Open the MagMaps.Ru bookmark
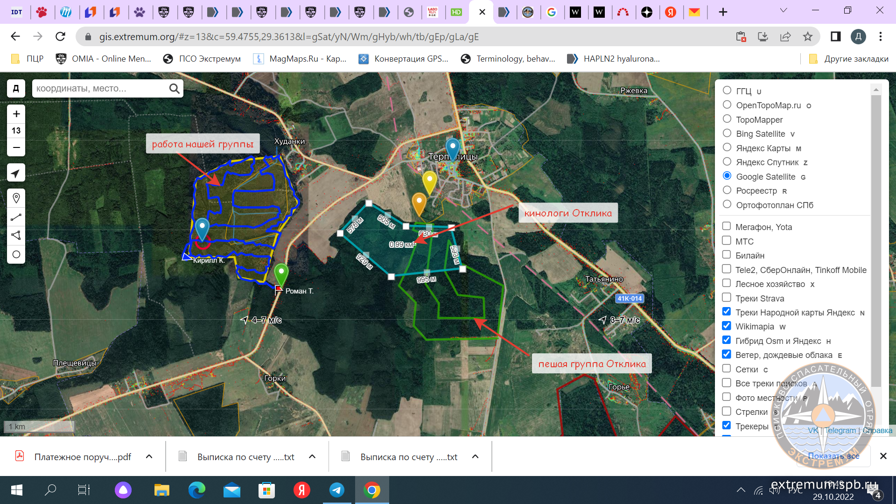This screenshot has height=504, width=896. pyautogui.click(x=300, y=59)
